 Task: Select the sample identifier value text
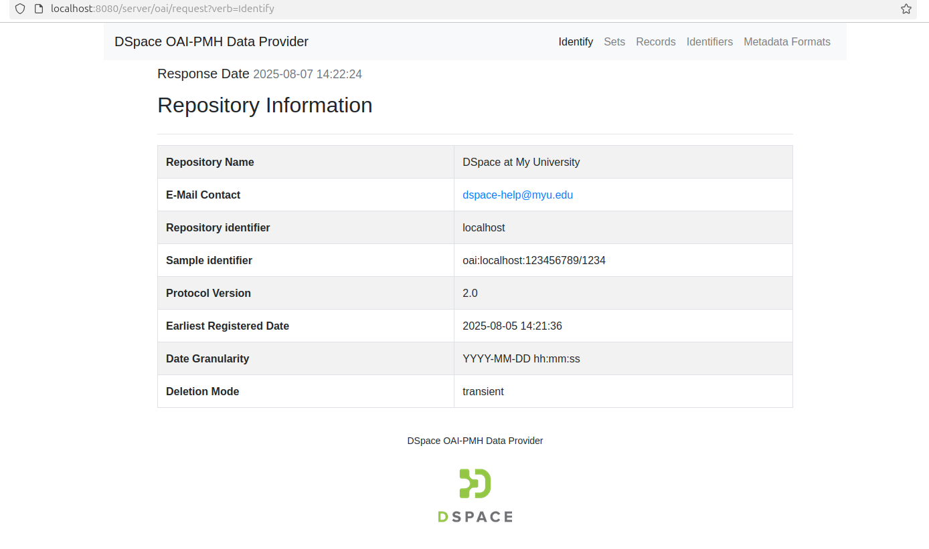tap(533, 260)
